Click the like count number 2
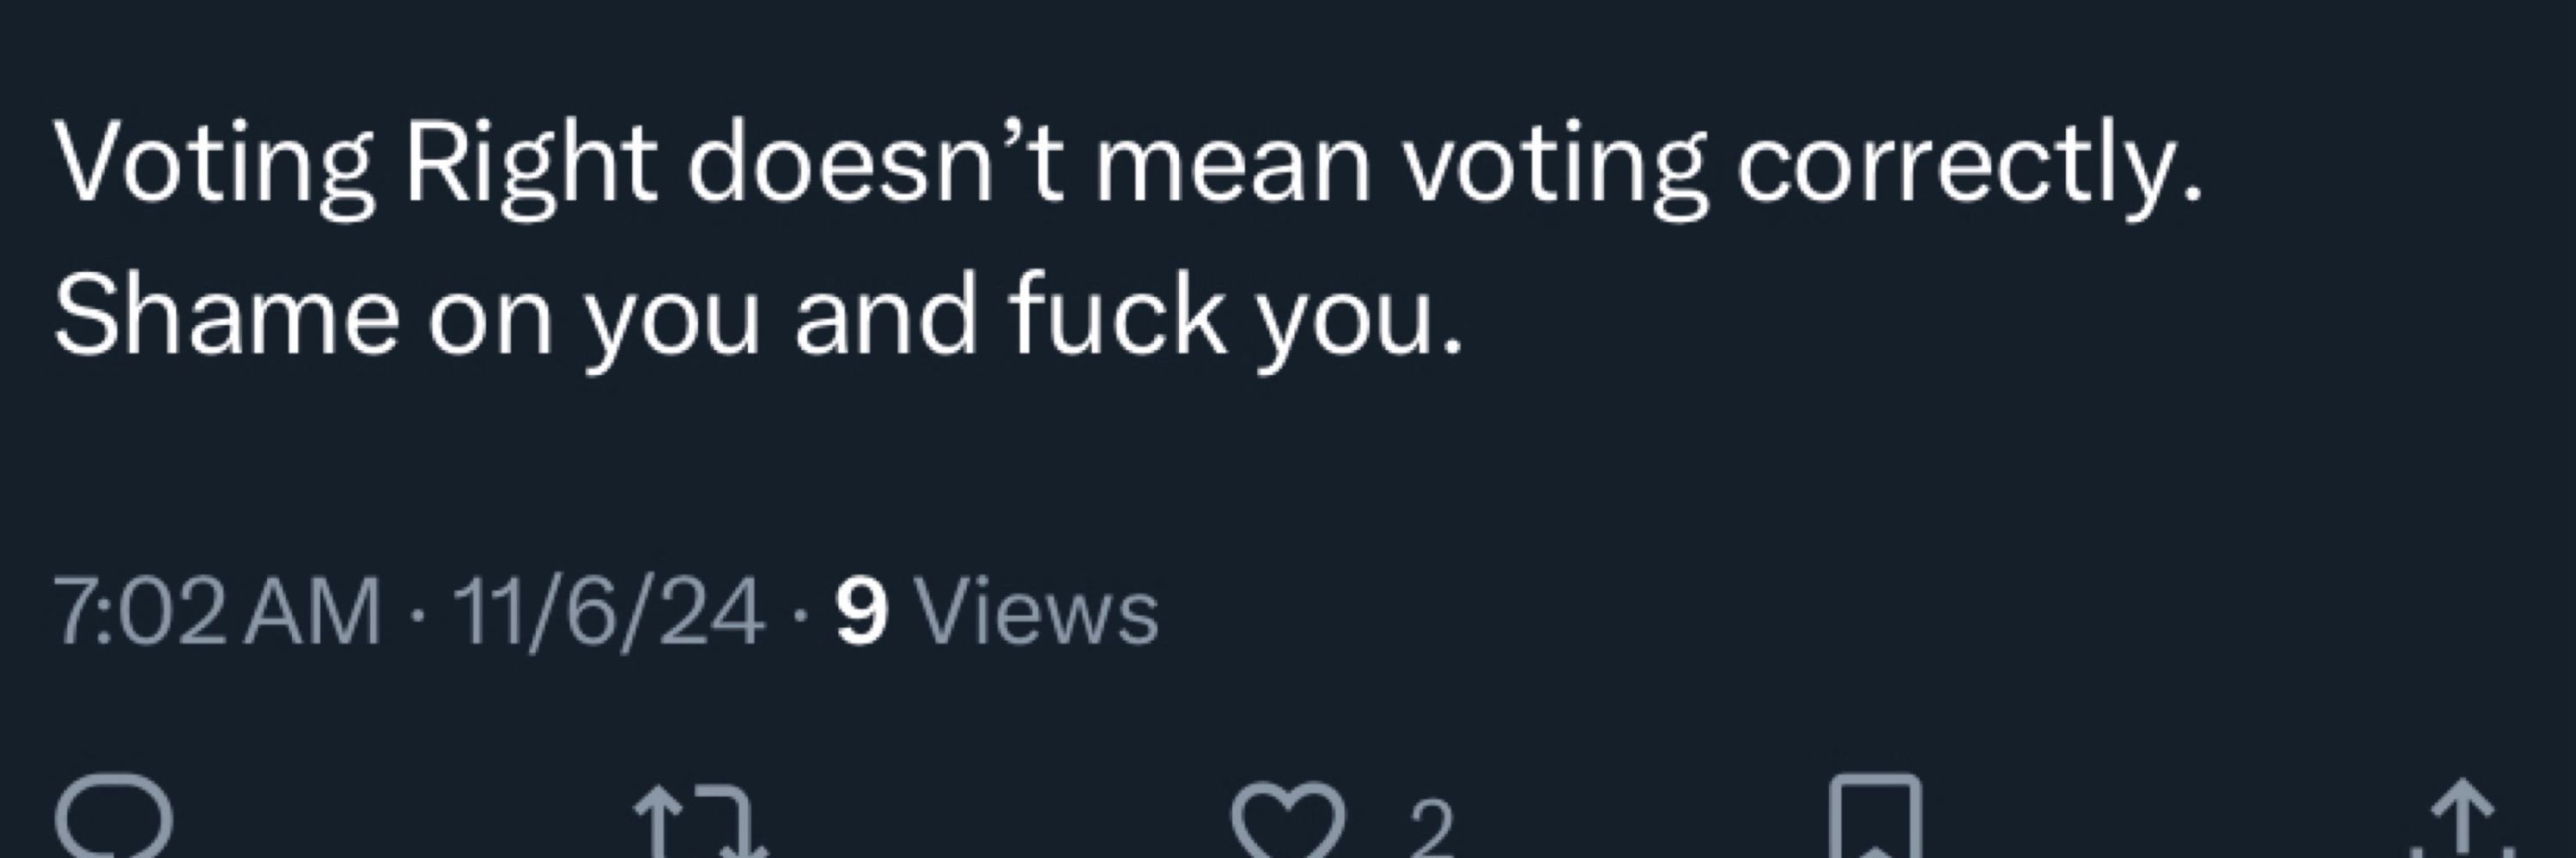2576x858 pixels. [x=1432, y=829]
